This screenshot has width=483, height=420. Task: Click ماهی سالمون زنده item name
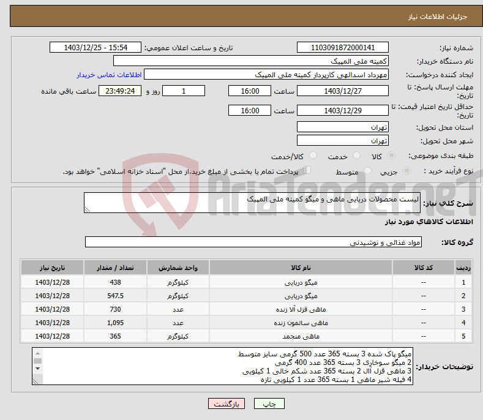(x=301, y=323)
